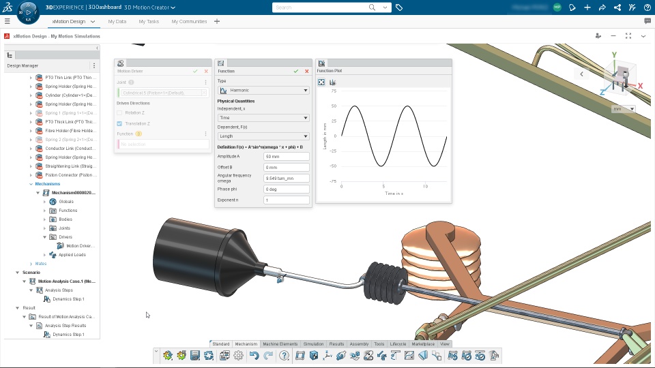
Task: Open the 3D Motion Creator app dropdown
Action: coord(173,7)
